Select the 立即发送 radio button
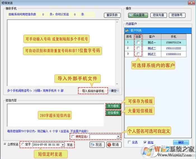The width and height of the screenshot is (196, 159). (x=5, y=144)
